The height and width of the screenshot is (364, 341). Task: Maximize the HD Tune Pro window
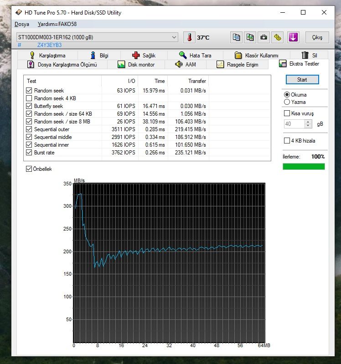pos(303,12)
